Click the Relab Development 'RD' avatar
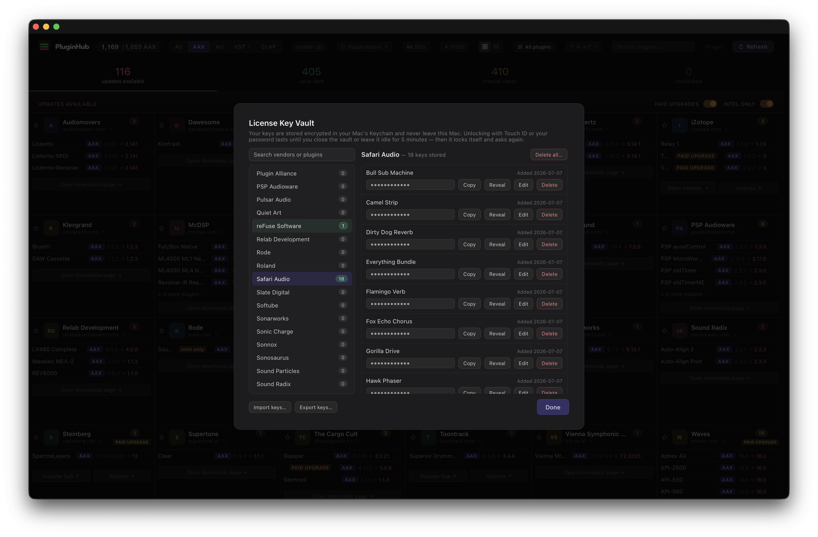Viewport: 818px width, 537px height. [51, 331]
